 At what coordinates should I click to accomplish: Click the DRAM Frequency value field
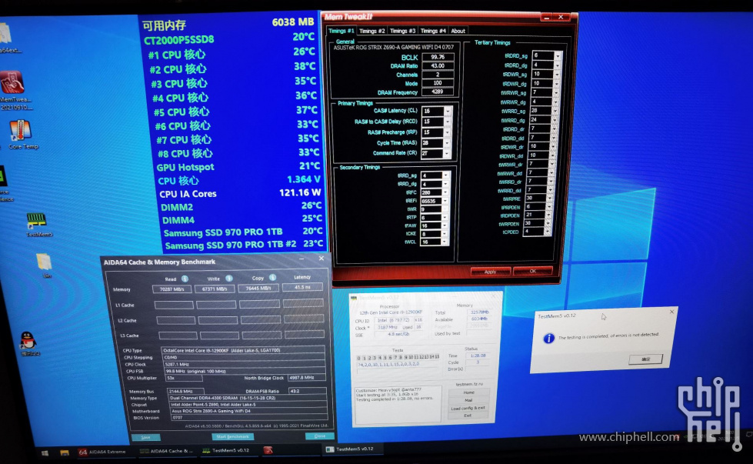(x=438, y=92)
